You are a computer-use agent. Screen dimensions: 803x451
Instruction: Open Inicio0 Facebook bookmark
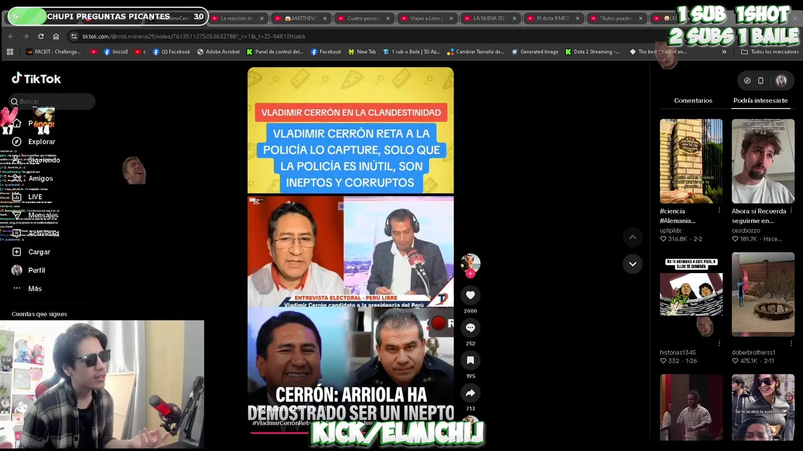click(x=116, y=52)
